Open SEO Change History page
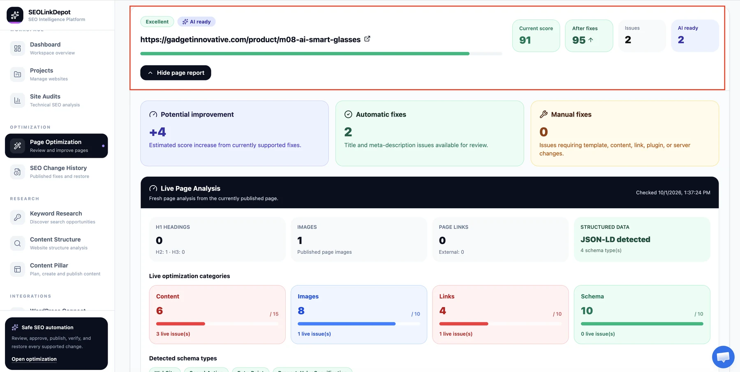740x372 pixels. tap(56, 172)
